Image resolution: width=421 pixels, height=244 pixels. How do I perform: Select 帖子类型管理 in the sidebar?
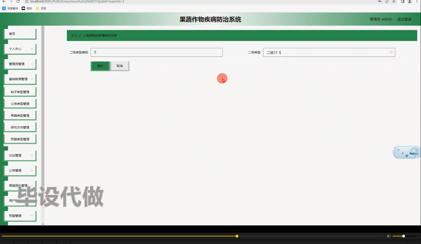pyautogui.click(x=20, y=91)
